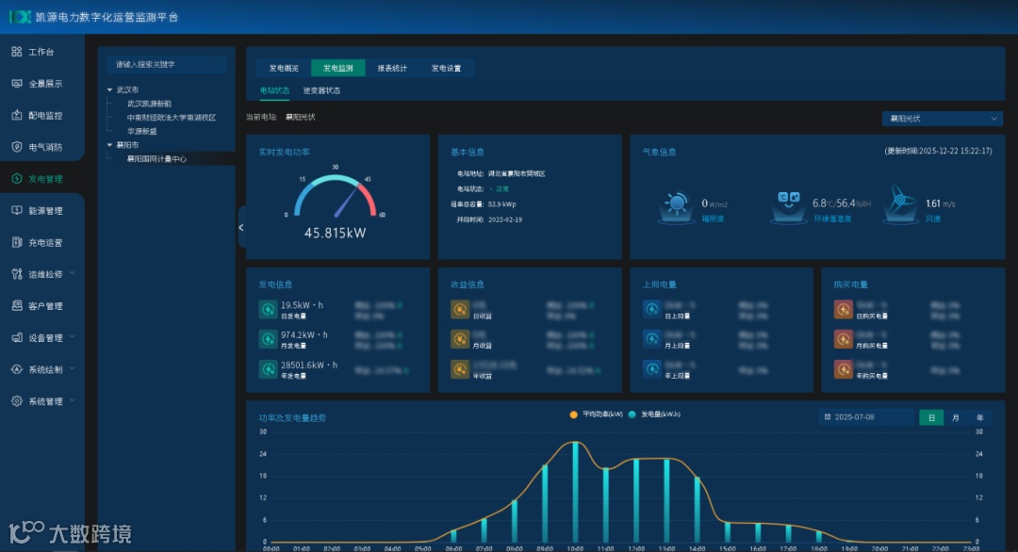Select 武汉凯源新能 in station tree
The image size is (1018, 552).
click(149, 104)
